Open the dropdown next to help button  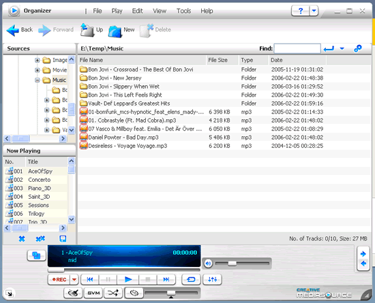(314, 11)
